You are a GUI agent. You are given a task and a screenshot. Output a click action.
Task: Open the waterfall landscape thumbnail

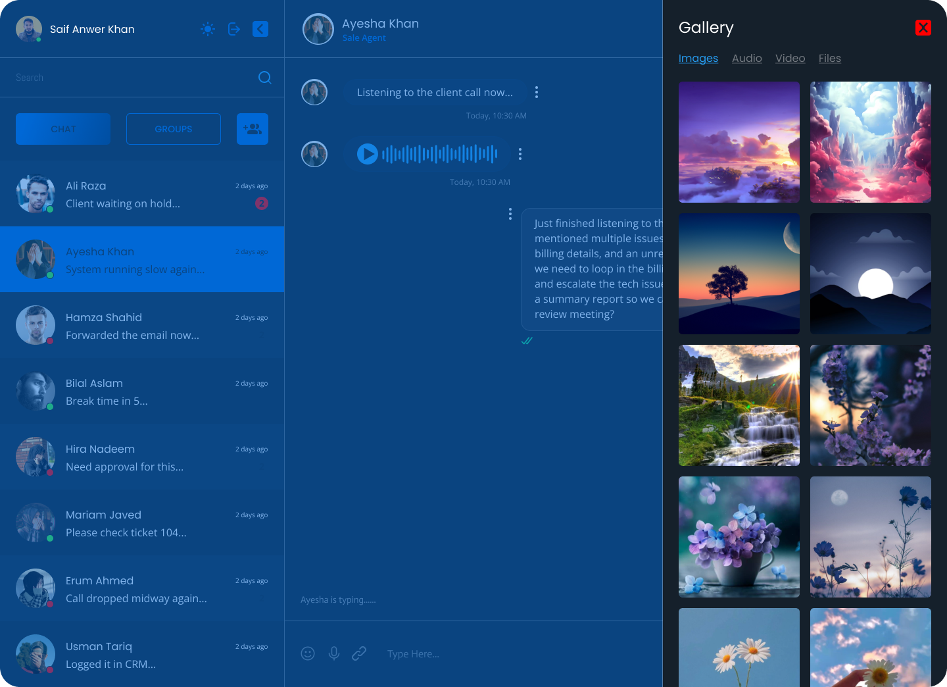coord(739,405)
